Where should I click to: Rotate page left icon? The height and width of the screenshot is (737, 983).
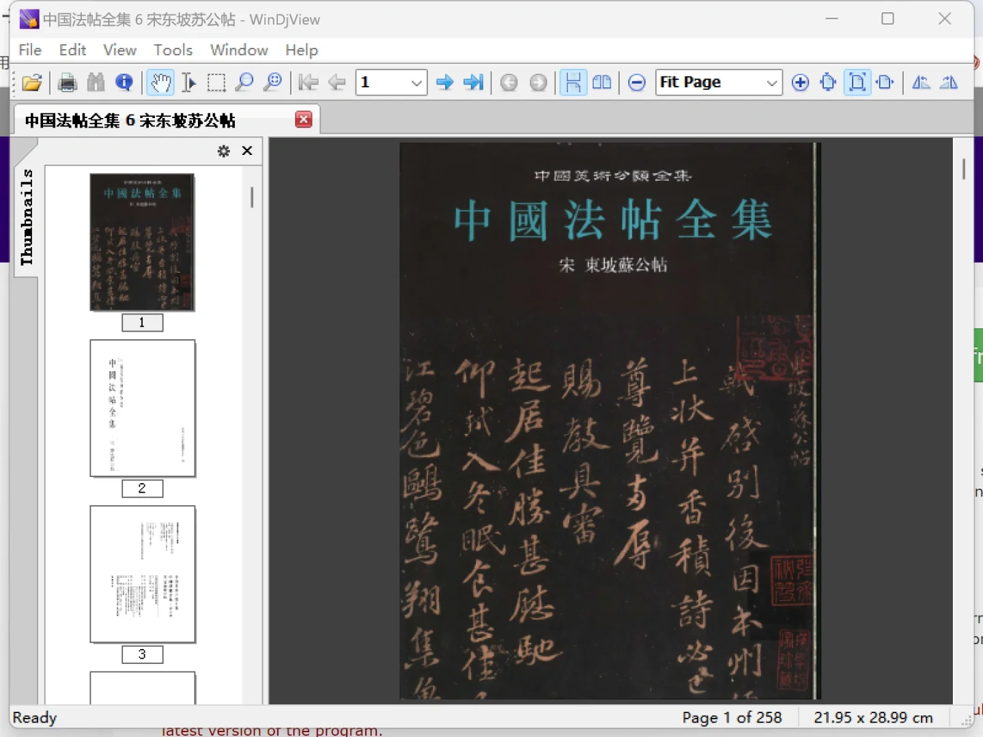point(921,83)
